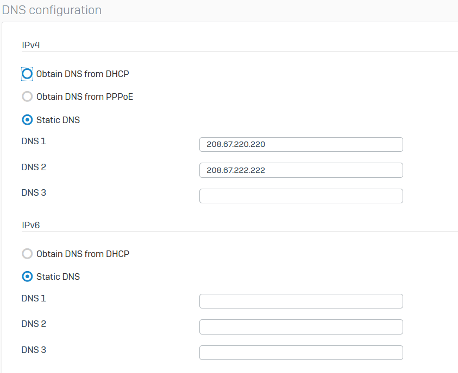458x373 pixels.
Task: Click the DNS configuration page heading
Action: 52,10
